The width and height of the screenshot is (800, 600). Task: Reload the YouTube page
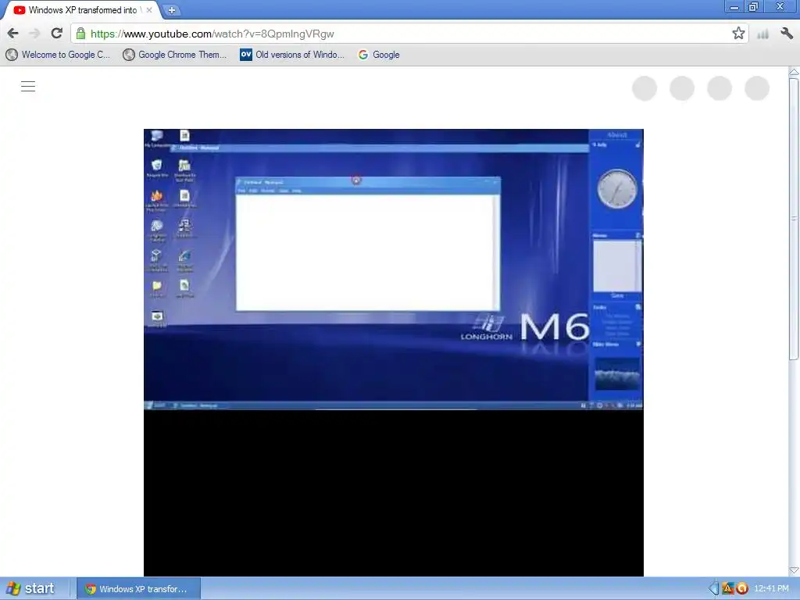coord(56,33)
